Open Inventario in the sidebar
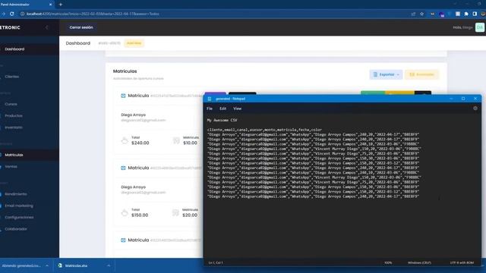The width and height of the screenshot is (486, 273). tap(14, 127)
